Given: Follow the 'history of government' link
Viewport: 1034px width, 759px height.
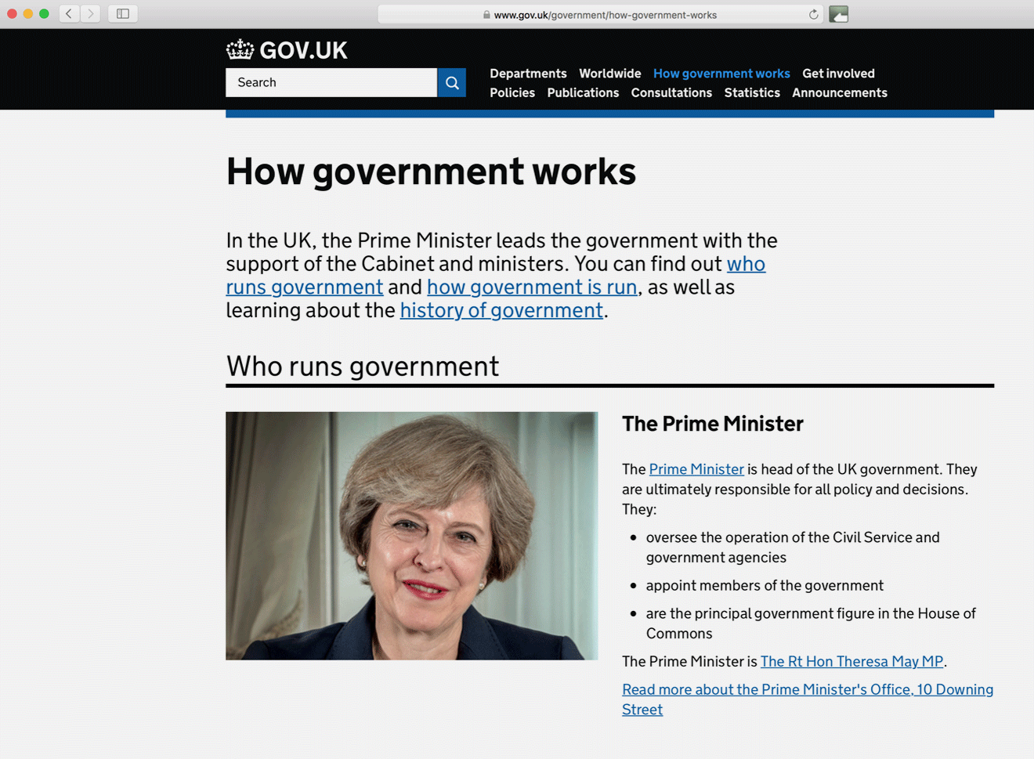Looking at the screenshot, I should tap(501, 311).
